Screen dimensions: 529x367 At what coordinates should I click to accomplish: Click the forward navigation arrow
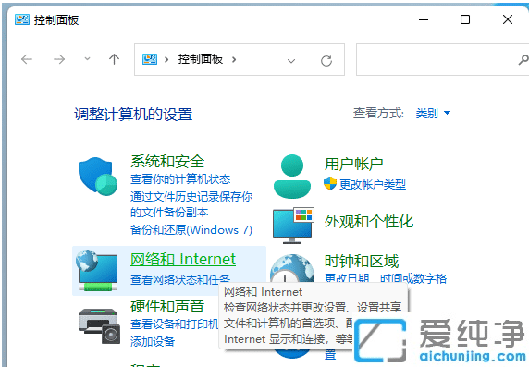pos(59,60)
